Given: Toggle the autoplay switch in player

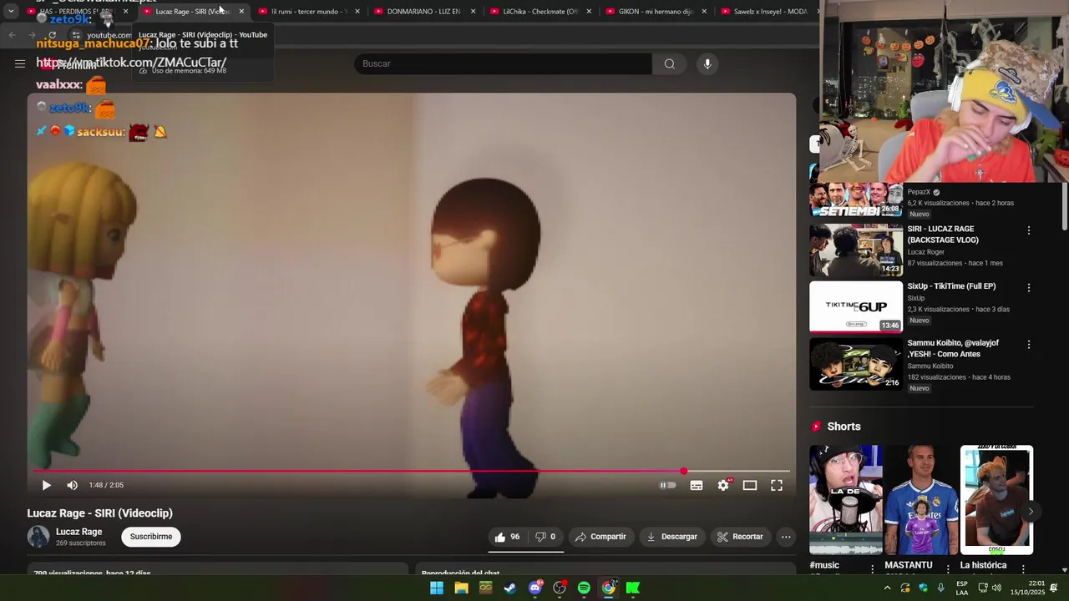Looking at the screenshot, I should 667,485.
